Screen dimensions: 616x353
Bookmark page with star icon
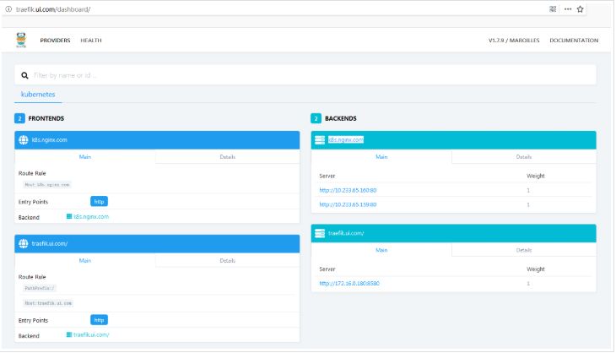click(x=581, y=9)
